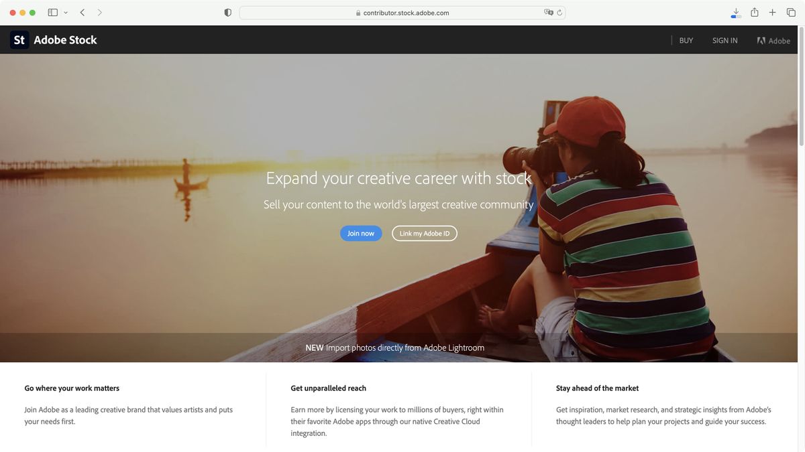This screenshot has height=452, width=805.
Task: Click the Adobe Lightroom import announcement banner
Action: point(394,348)
